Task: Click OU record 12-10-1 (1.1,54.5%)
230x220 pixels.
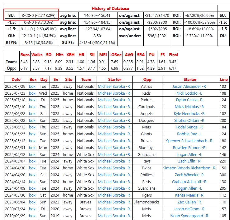Action: coord(39,36)
